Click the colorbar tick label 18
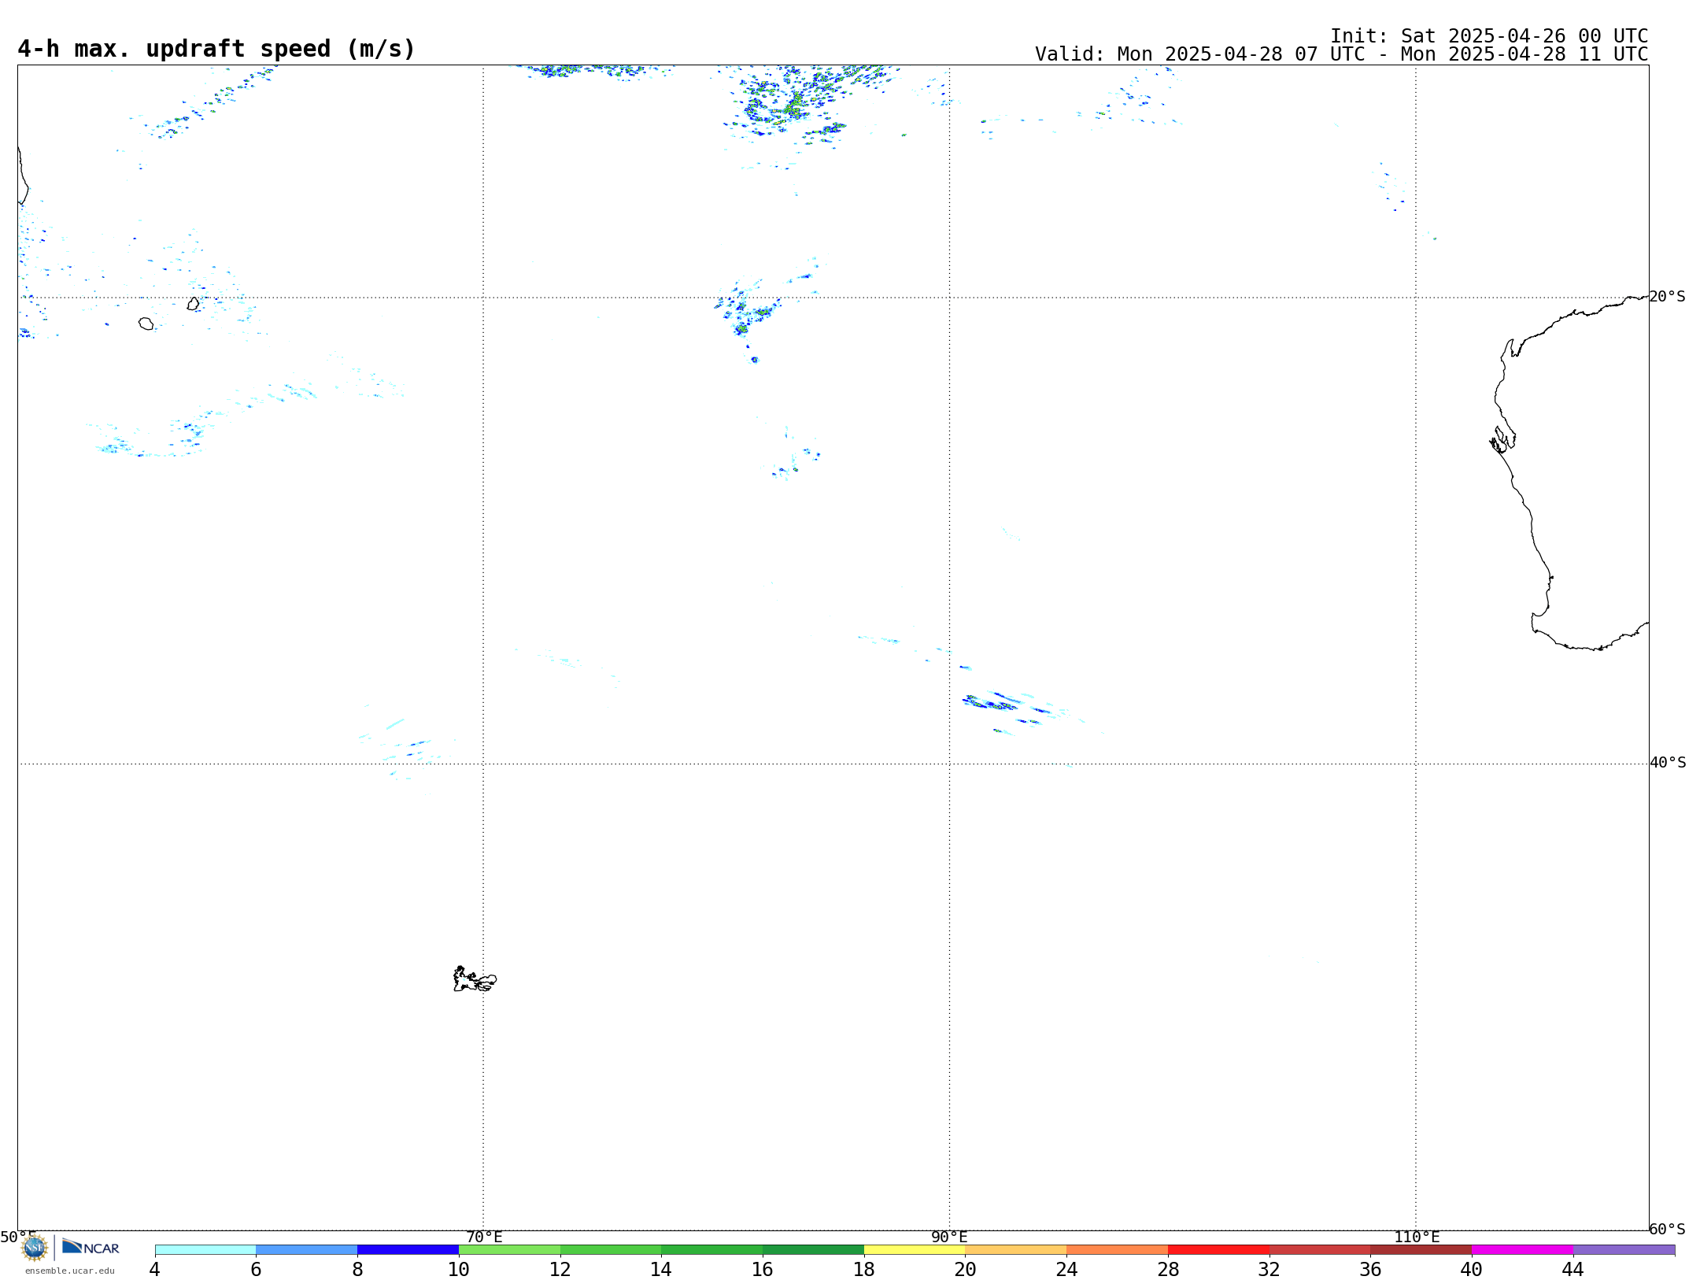1700x1280 pixels. click(864, 1269)
